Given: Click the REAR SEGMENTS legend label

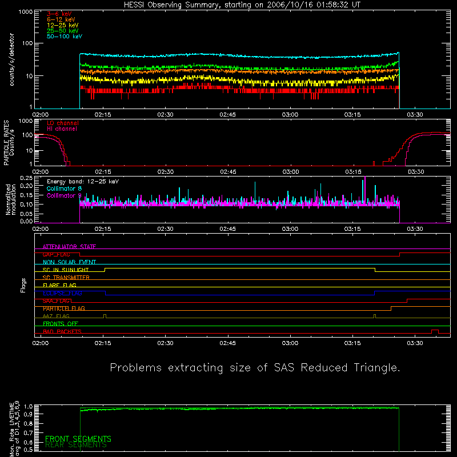Looking at the screenshot, I should (76, 445).
